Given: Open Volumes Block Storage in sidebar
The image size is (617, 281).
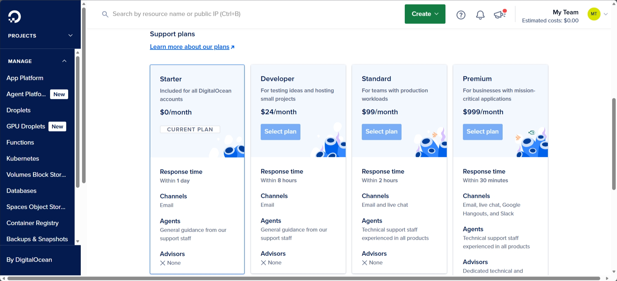Looking at the screenshot, I should (36, 175).
